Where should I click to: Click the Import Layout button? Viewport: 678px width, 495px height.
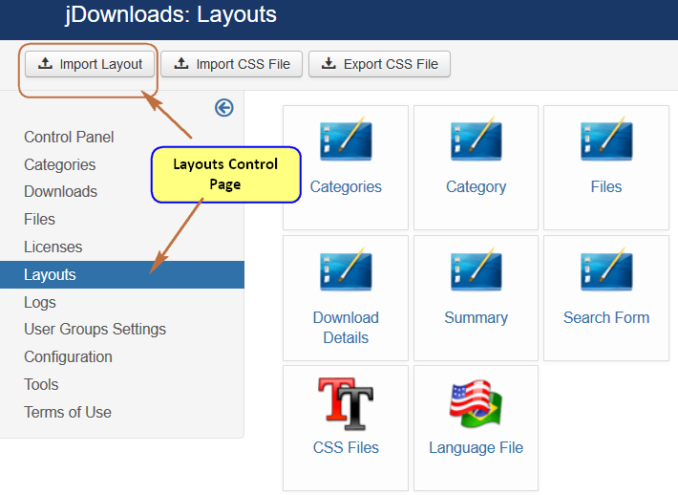(x=90, y=64)
